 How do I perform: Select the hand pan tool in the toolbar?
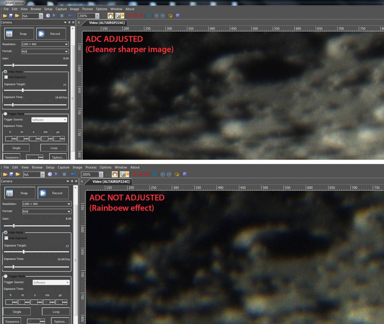tap(110, 15)
